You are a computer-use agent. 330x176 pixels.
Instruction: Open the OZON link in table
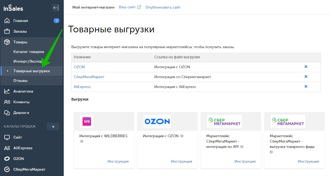pos(79,67)
